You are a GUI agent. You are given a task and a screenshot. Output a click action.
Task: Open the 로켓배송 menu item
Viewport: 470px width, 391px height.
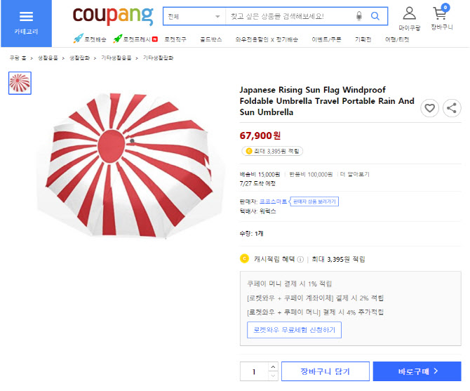[90, 39]
